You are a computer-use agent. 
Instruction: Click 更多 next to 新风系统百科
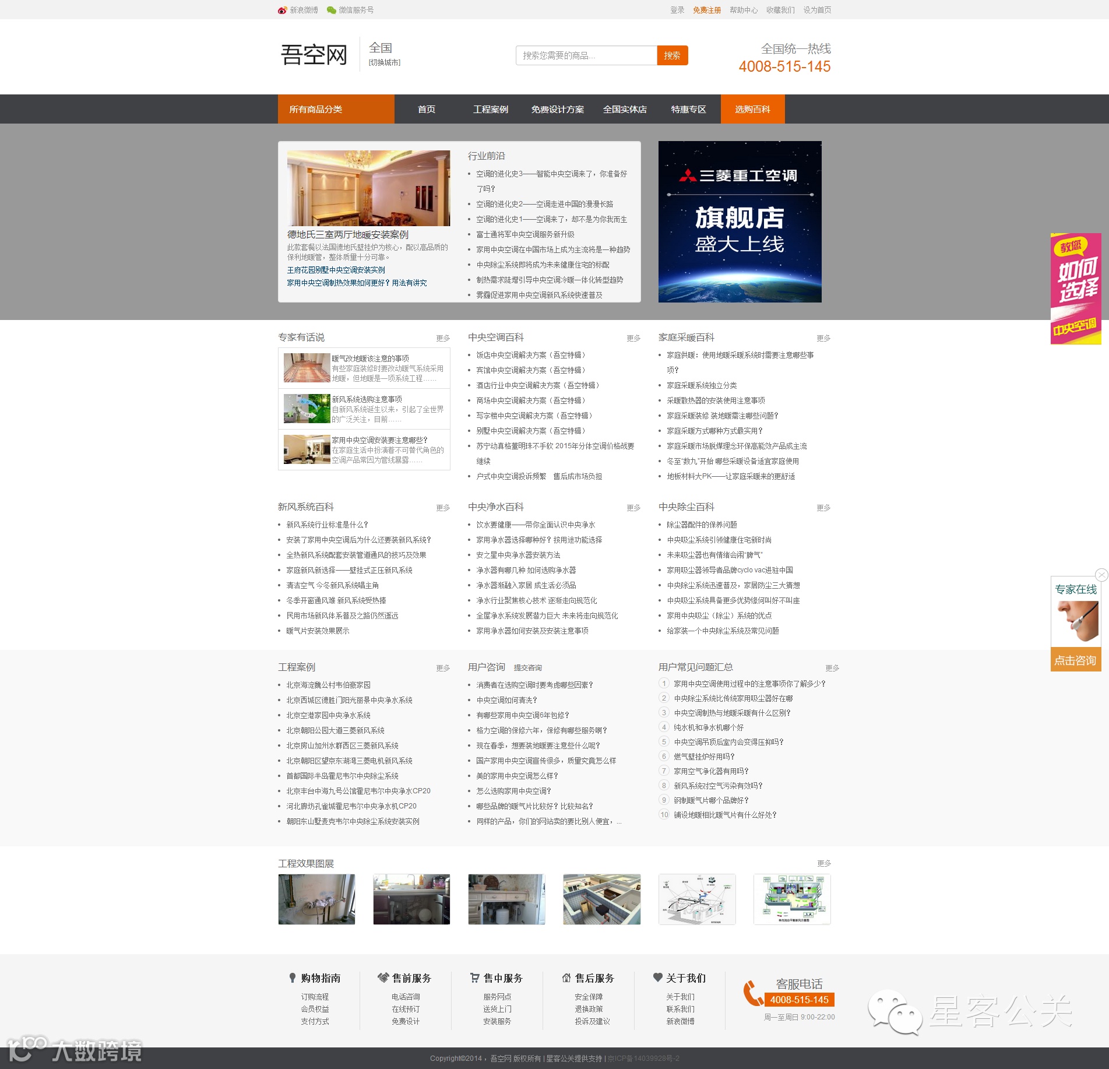[443, 508]
